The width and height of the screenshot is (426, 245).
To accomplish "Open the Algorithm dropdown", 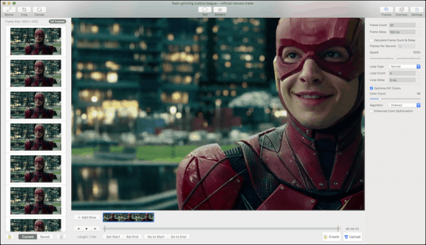I will (x=405, y=105).
